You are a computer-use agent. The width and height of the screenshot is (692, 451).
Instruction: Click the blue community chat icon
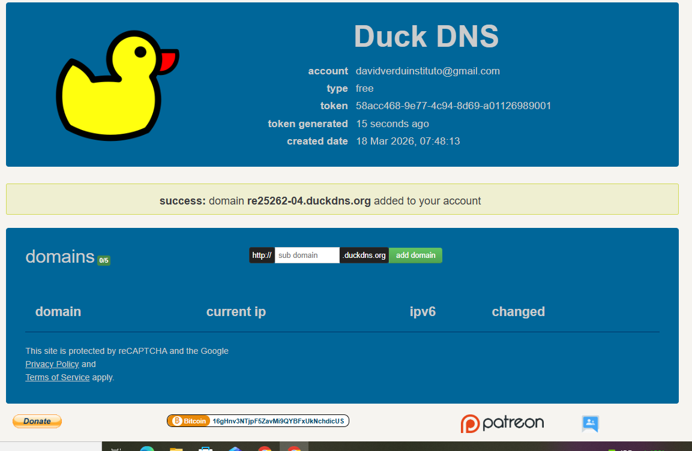point(590,423)
